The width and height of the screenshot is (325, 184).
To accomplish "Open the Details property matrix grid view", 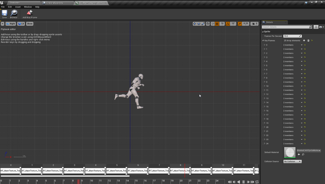I will point(316,27).
